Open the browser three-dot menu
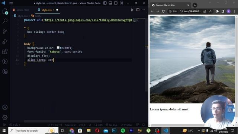The width and height of the screenshot is (238, 134). pyautogui.click(x=234, y=11)
